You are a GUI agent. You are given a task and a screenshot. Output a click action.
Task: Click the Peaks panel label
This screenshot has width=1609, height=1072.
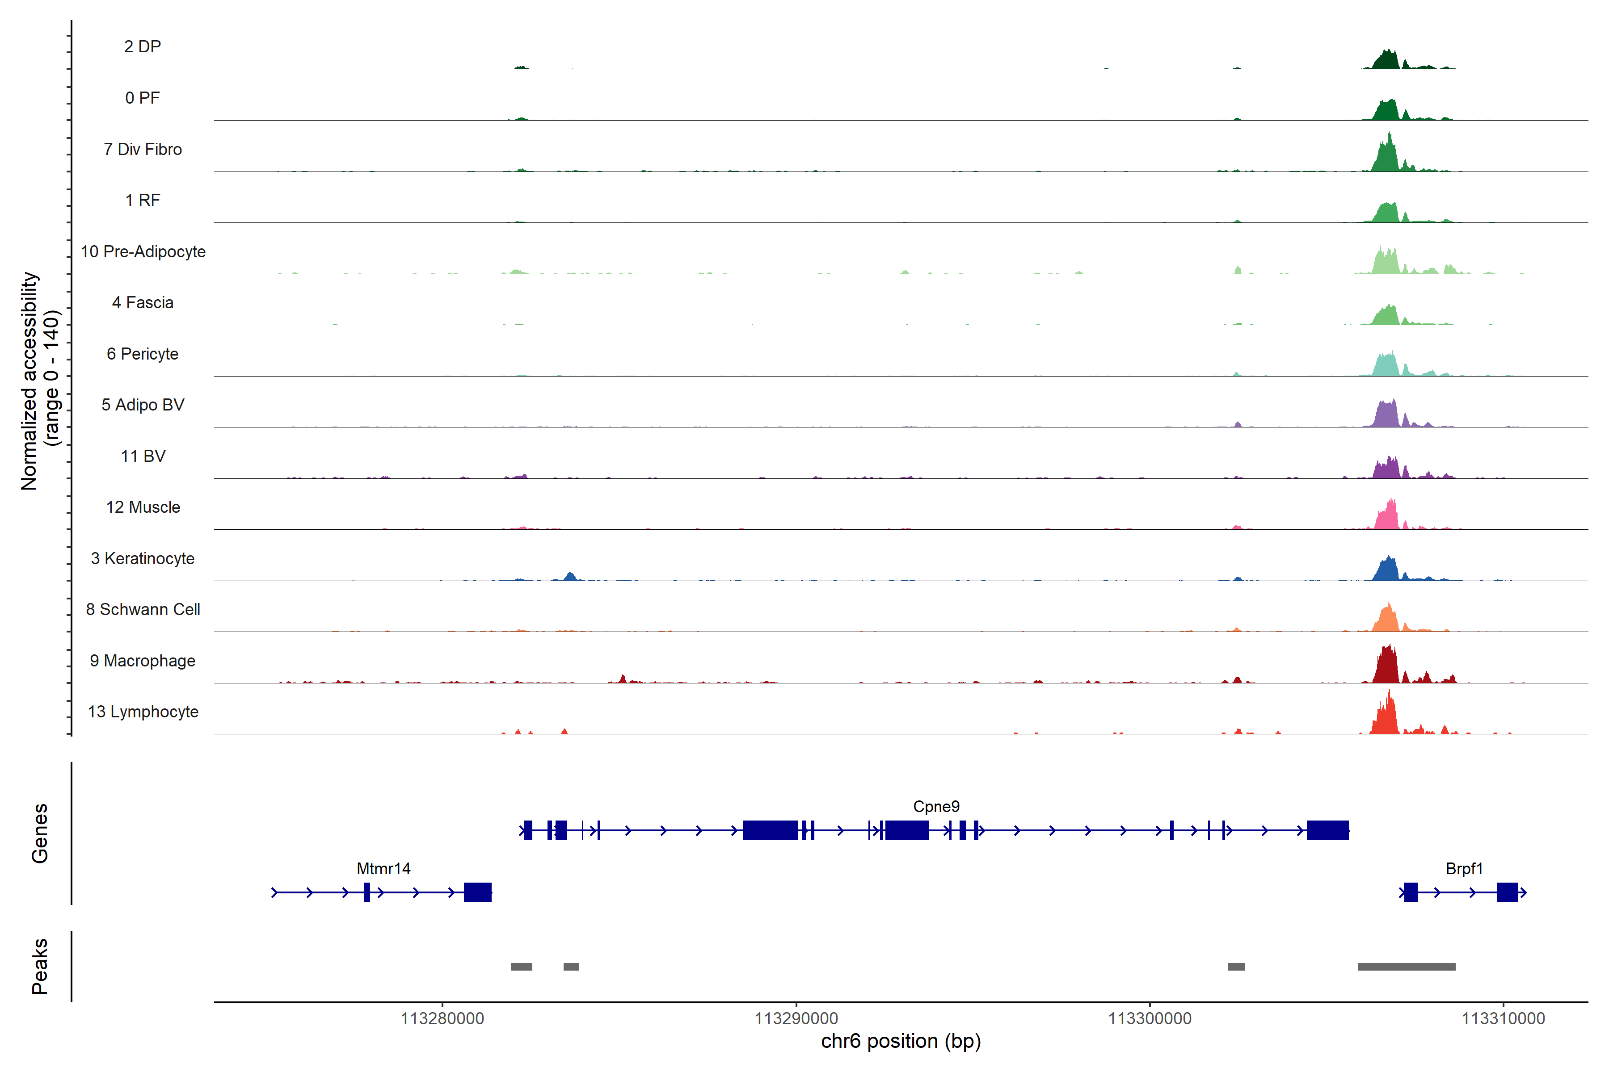click(40, 966)
